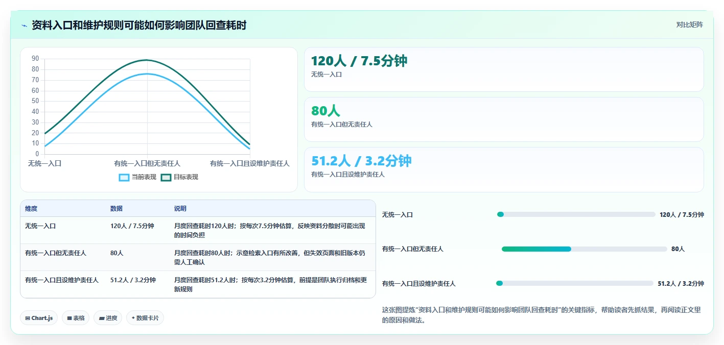Click table cell 有统一入口但无责任人 in 维度 column
This screenshot has width=724, height=345.
tap(56, 253)
